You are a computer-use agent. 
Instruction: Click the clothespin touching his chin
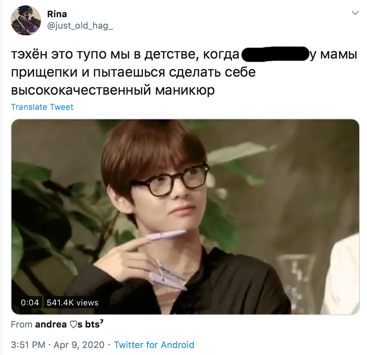click(166, 234)
